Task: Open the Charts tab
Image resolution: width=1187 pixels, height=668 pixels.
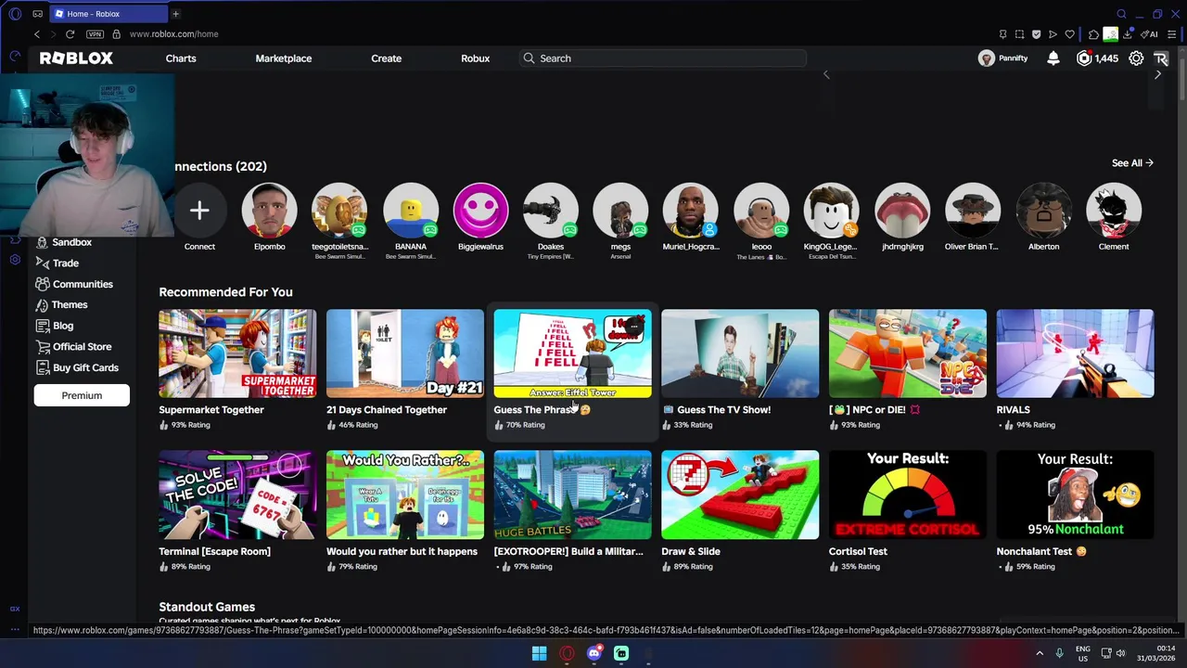Action: pos(181,58)
